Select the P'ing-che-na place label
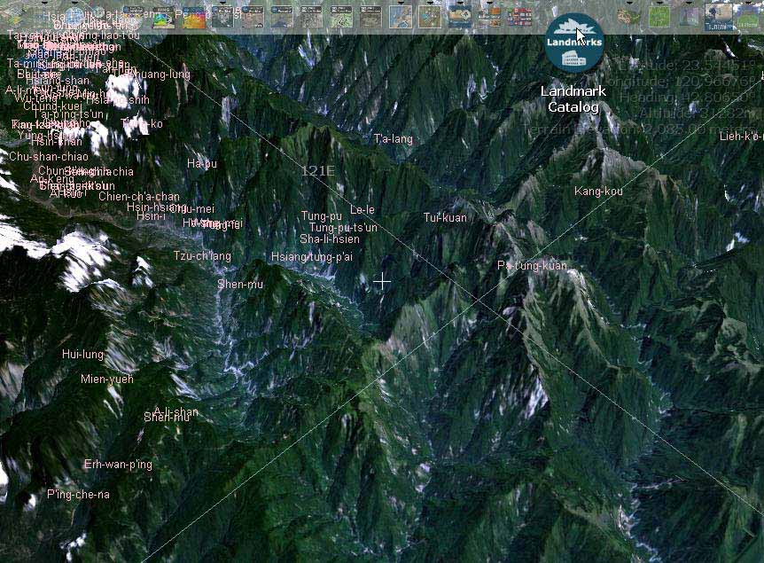This screenshot has height=563, width=764. point(78,494)
